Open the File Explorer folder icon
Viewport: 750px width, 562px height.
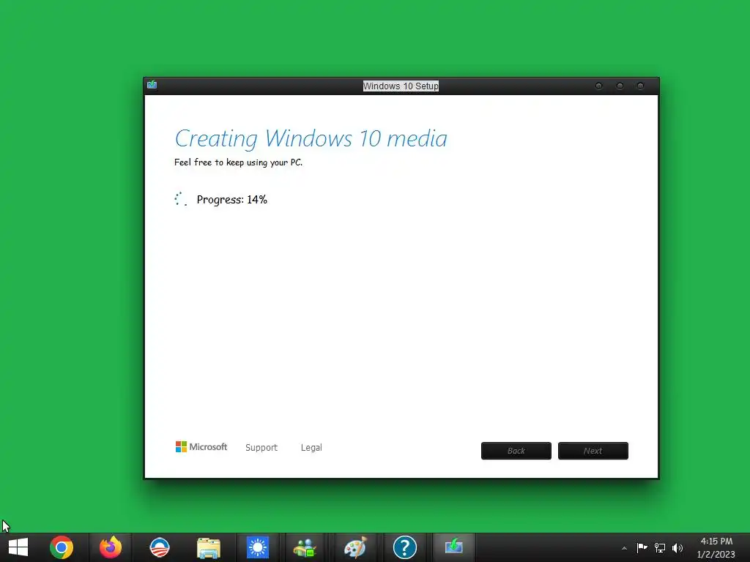point(209,548)
